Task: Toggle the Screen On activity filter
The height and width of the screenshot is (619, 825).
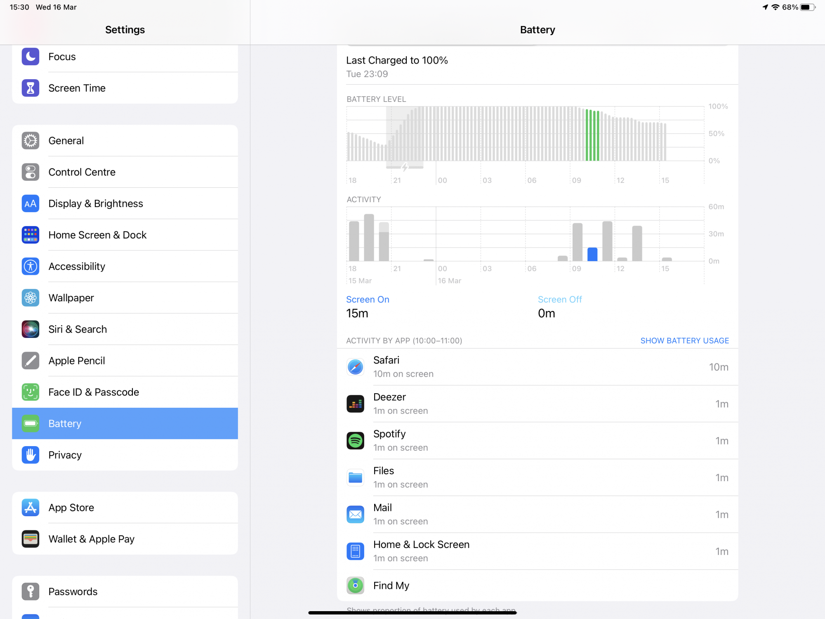Action: (x=368, y=300)
